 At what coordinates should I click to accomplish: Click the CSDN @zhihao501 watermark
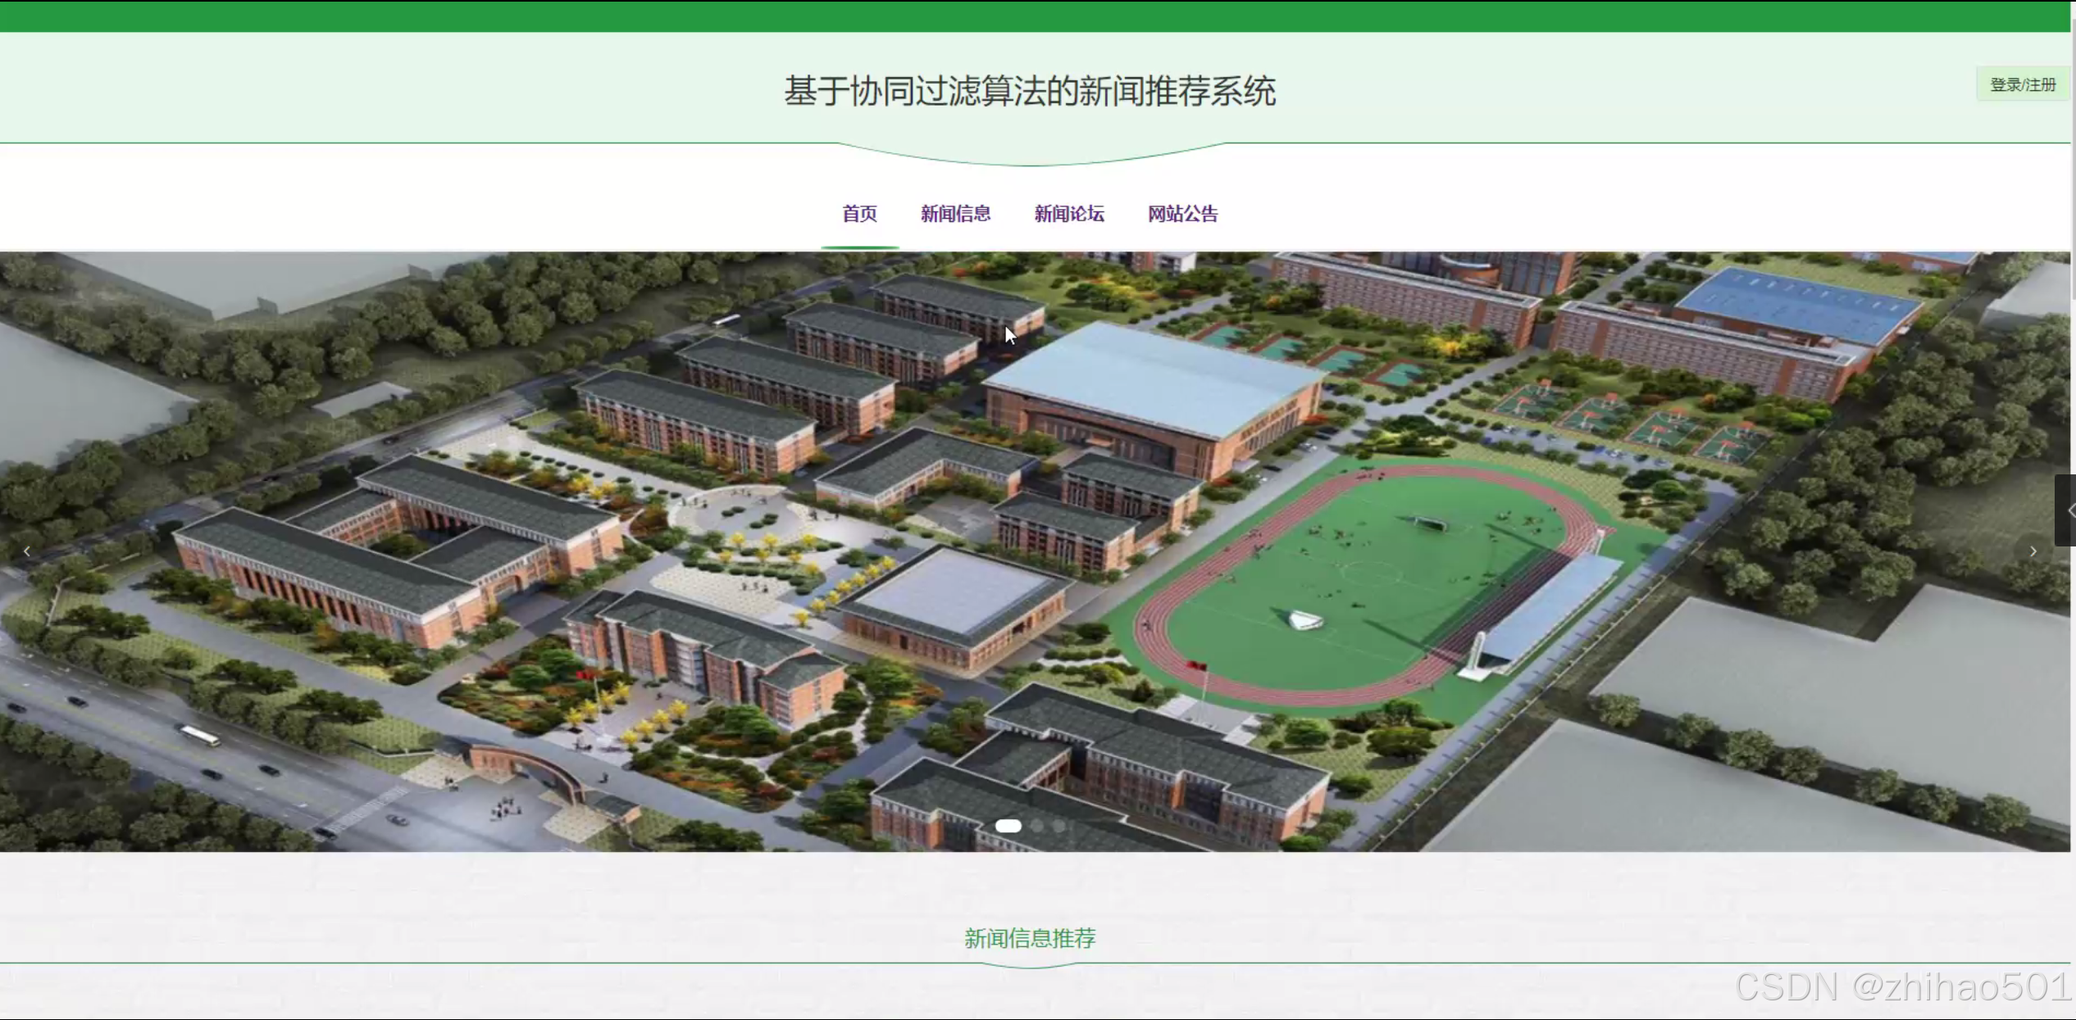tap(1902, 986)
